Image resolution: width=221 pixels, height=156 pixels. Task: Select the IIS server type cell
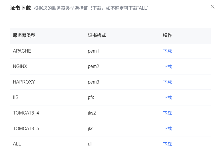16,97
